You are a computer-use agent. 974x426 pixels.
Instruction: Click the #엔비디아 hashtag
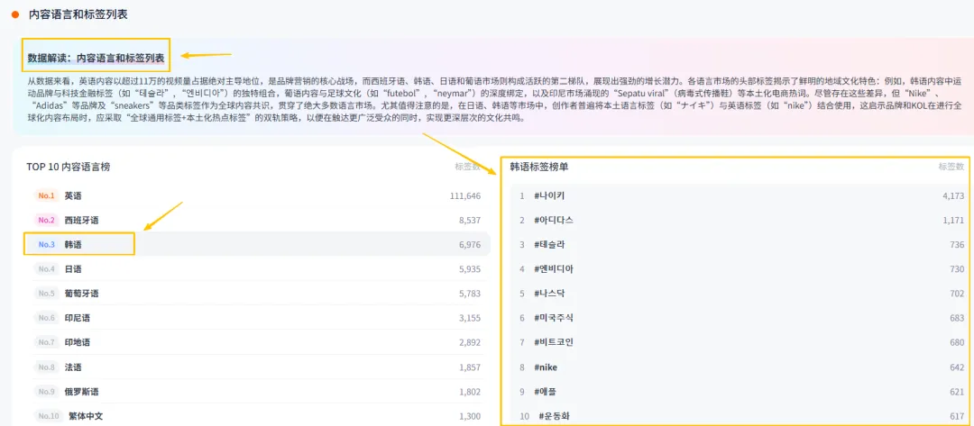(554, 269)
